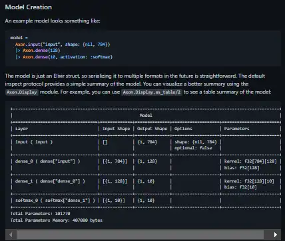Screen dimensions: 285x241
Task: Click the Axon.Display inline code
Action: (22, 92)
